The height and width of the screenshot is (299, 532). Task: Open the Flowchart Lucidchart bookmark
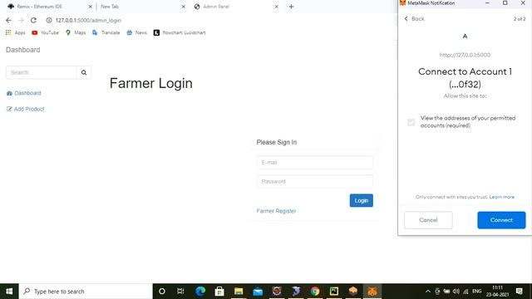[x=180, y=32]
